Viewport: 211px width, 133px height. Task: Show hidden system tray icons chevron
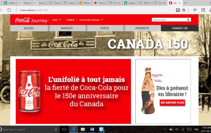(x=165, y=129)
